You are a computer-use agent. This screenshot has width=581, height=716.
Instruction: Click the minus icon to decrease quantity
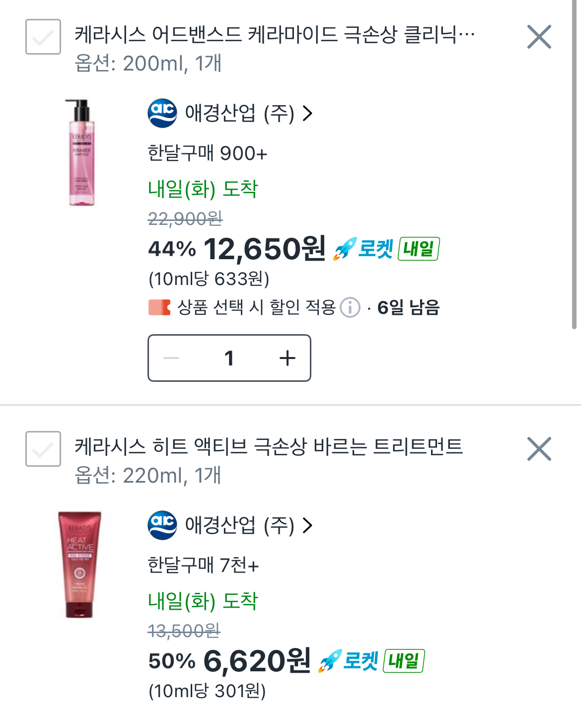point(171,358)
